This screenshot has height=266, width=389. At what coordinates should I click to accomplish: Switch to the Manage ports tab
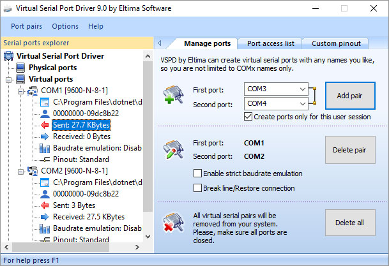click(x=208, y=43)
